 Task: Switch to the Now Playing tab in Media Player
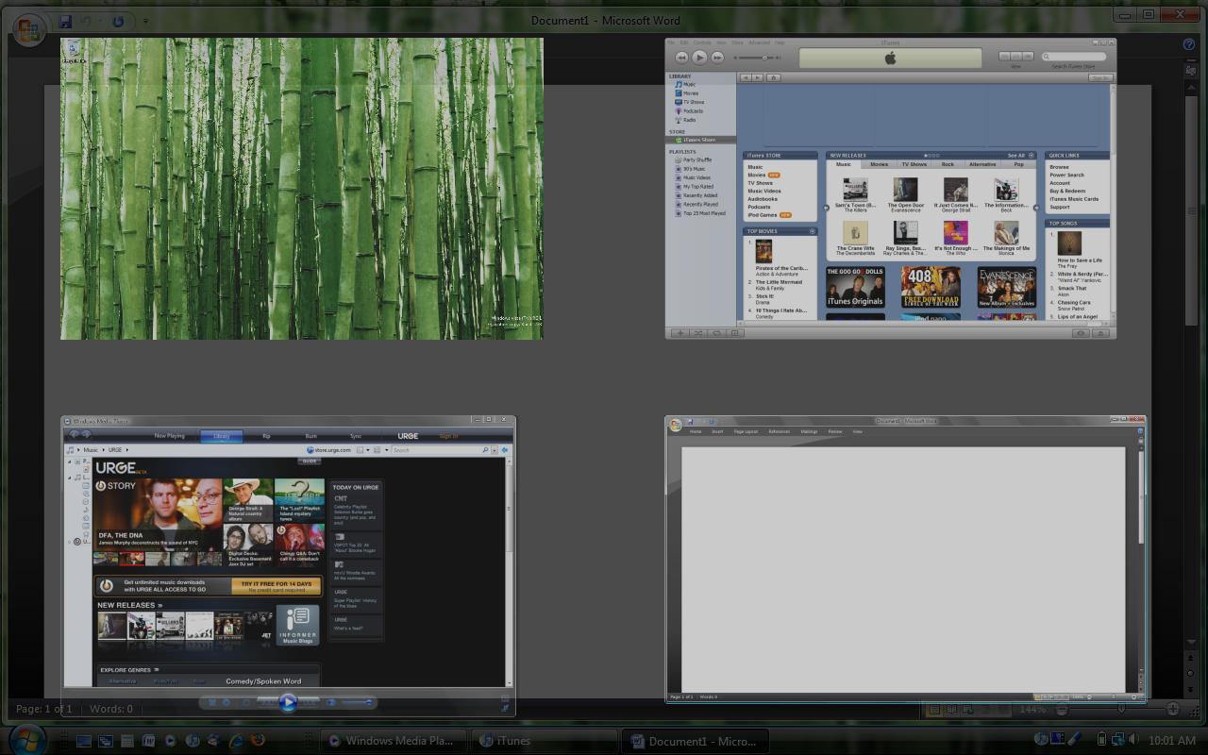tap(169, 436)
